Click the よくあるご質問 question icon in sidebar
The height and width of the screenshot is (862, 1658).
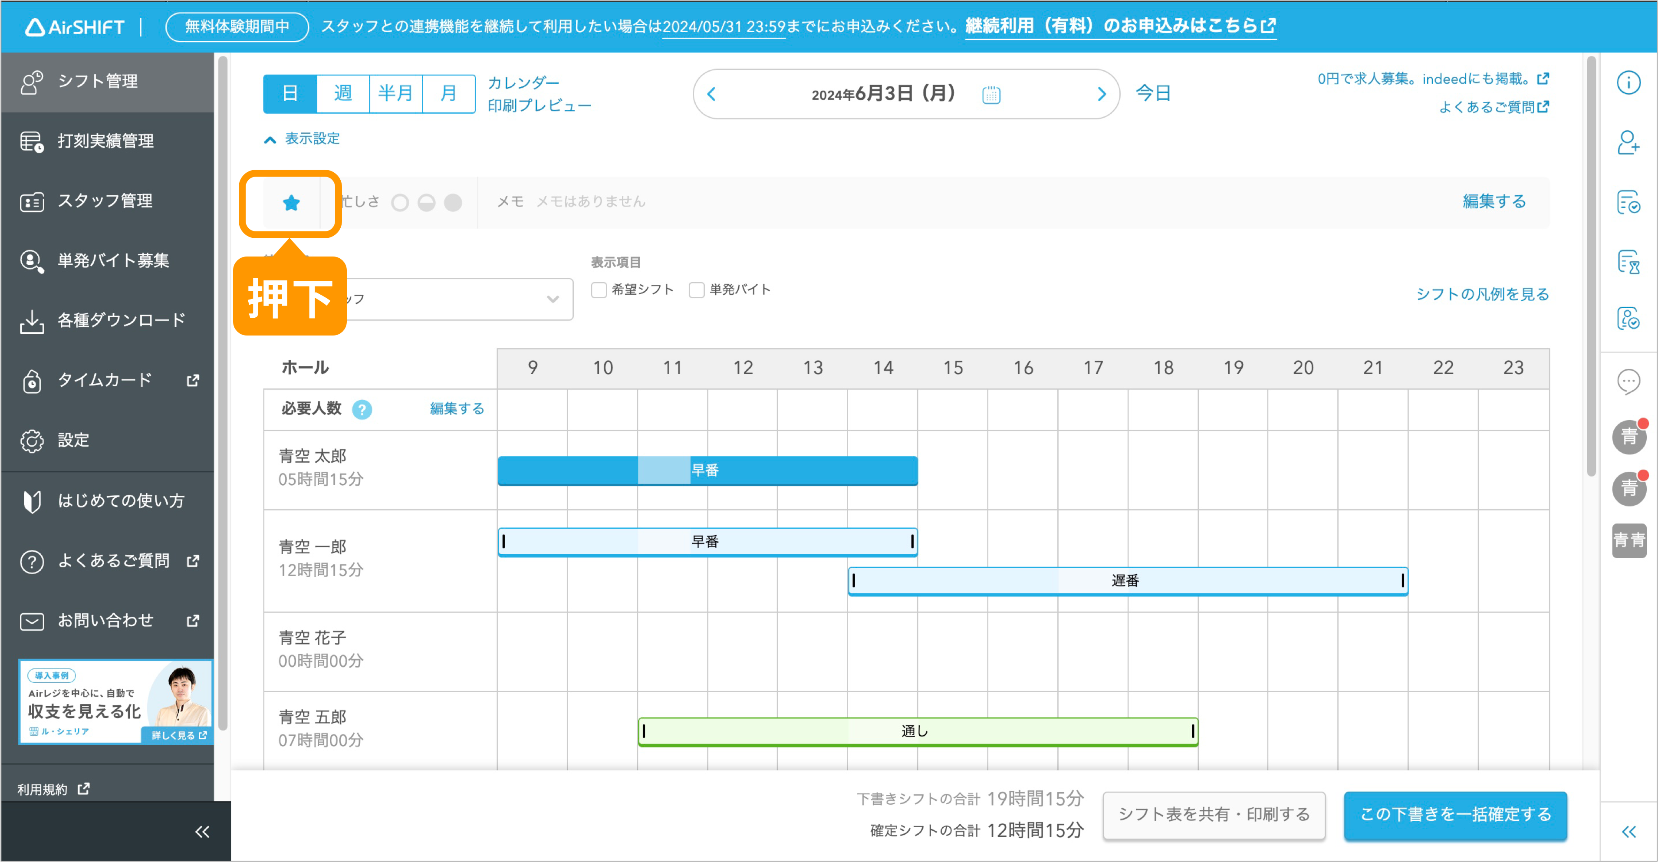32,561
